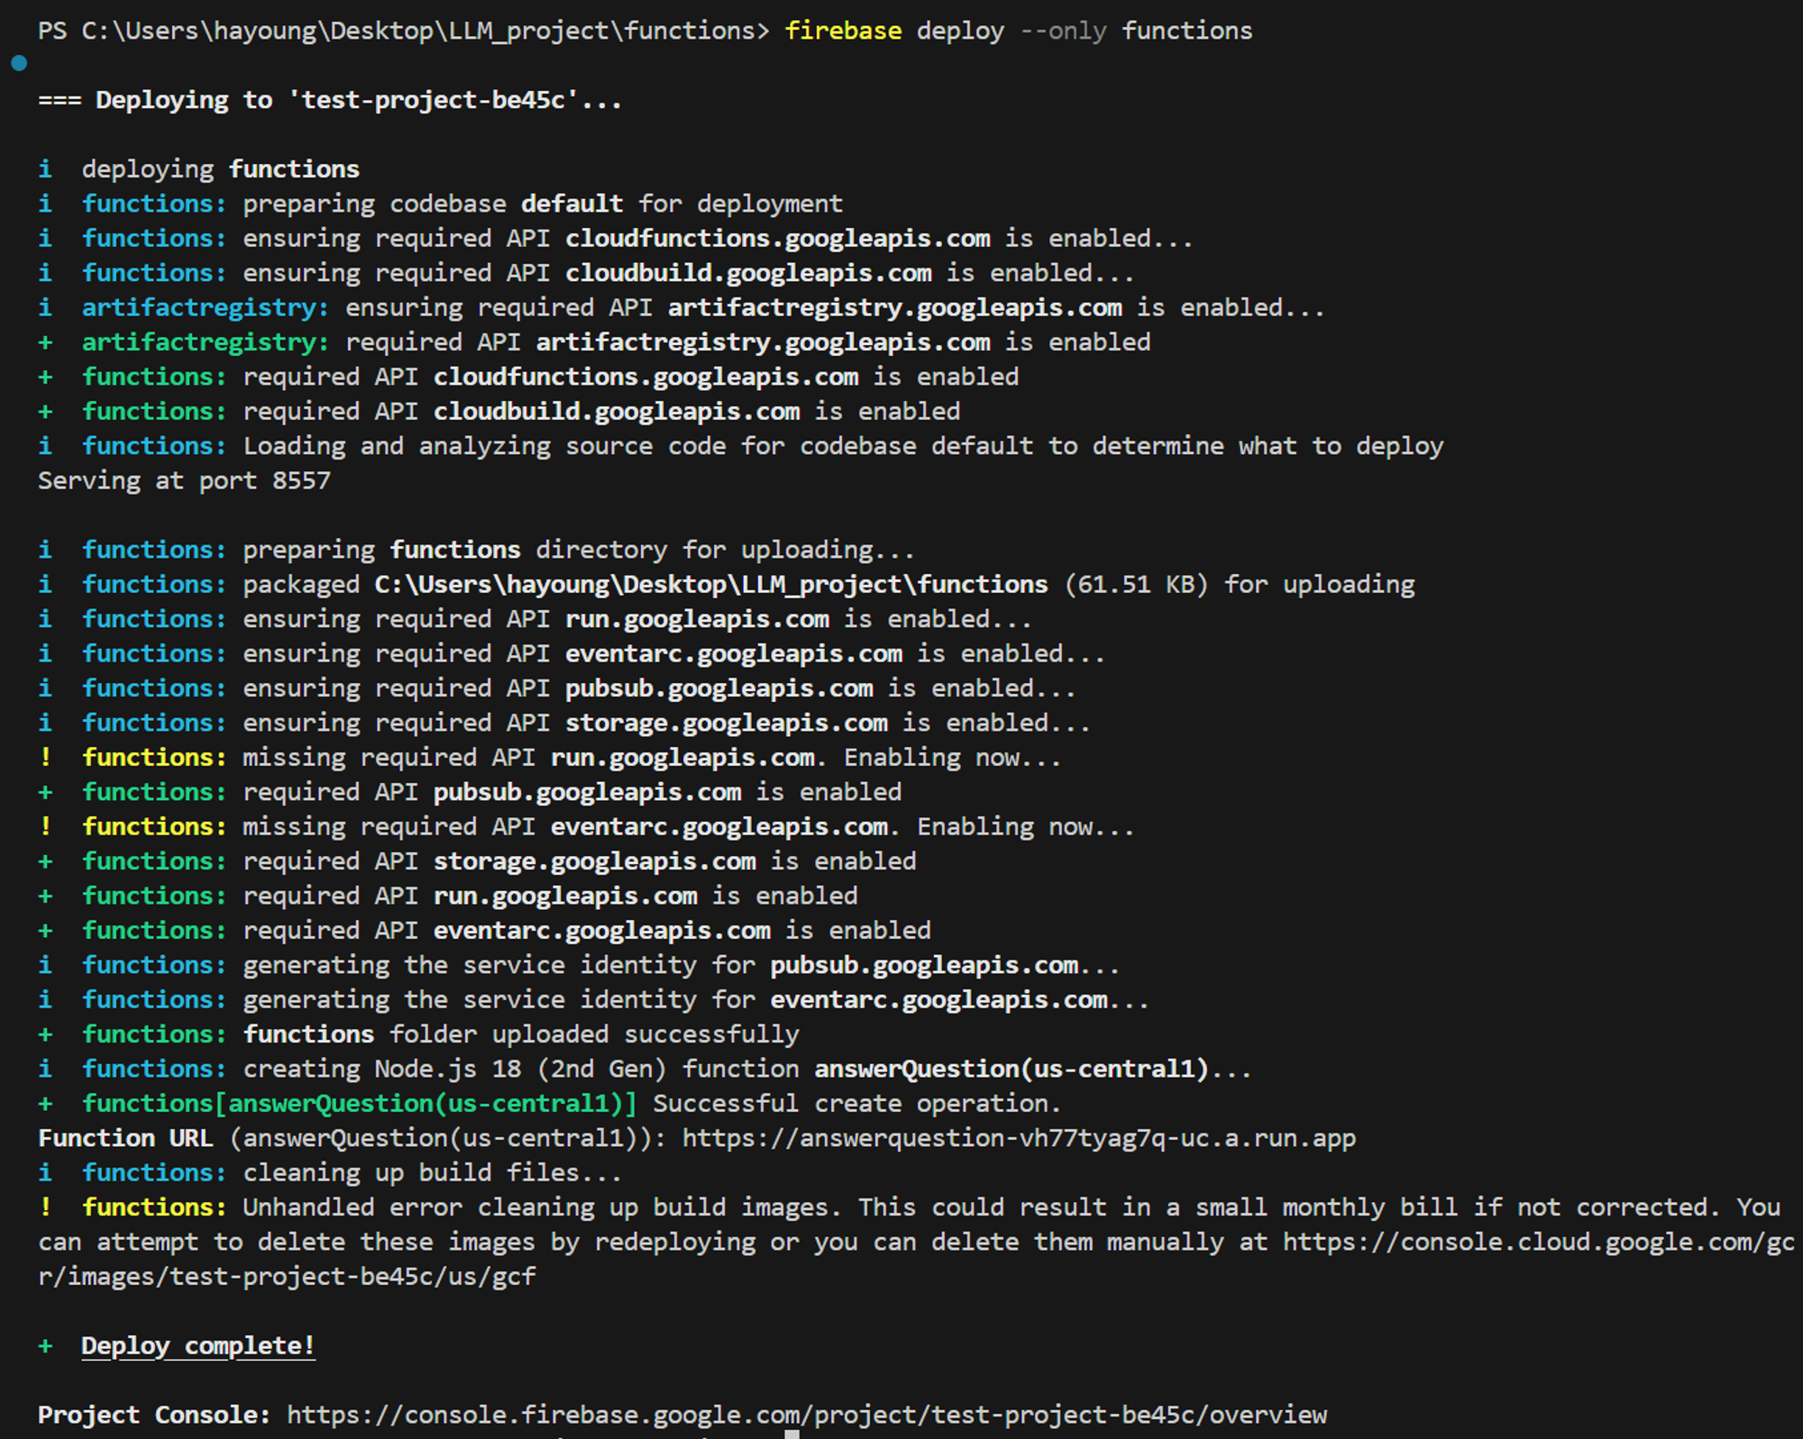
Task: Click the Deploying to 'test-project-be45c' header
Action: 330,99
